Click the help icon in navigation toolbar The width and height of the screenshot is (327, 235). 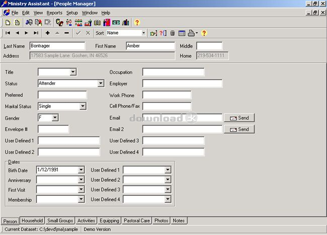coord(204,33)
